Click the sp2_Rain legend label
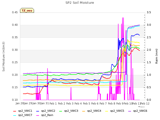 point(47,115)
